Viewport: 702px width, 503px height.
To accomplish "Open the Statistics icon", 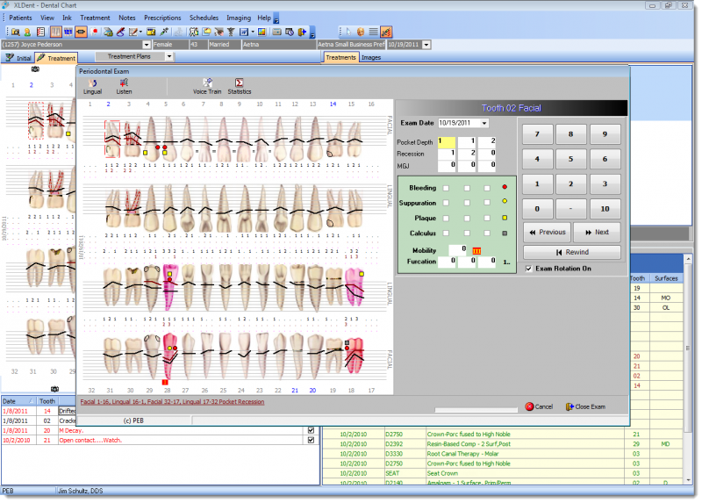I will point(239,83).
